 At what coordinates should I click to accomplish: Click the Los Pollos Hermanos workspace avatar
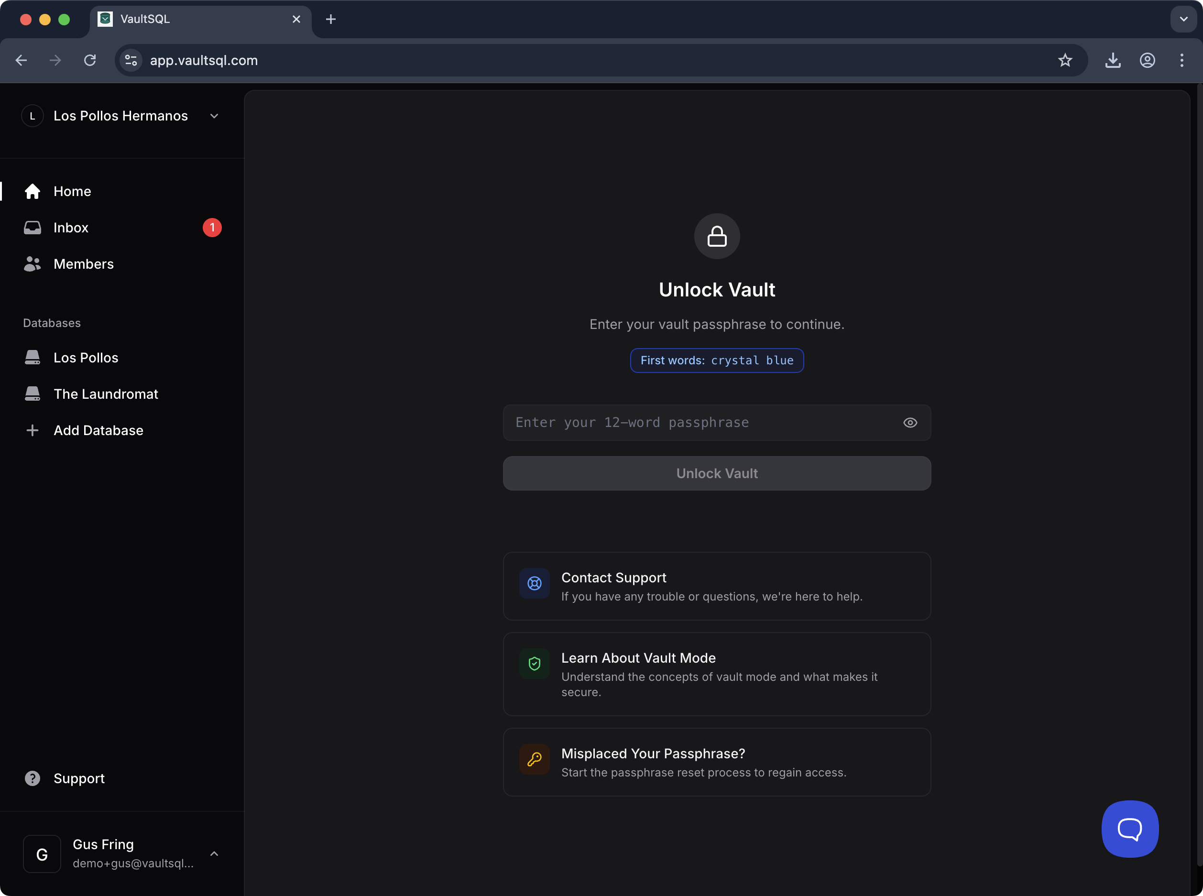[x=32, y=116]
